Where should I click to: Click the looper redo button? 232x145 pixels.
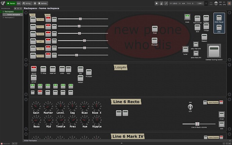[68, 69]
